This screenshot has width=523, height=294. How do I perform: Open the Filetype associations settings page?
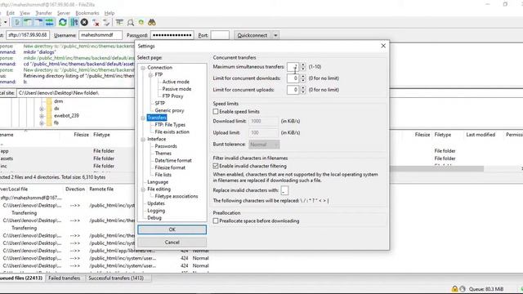pyautogui.click(x=177, y=196)
